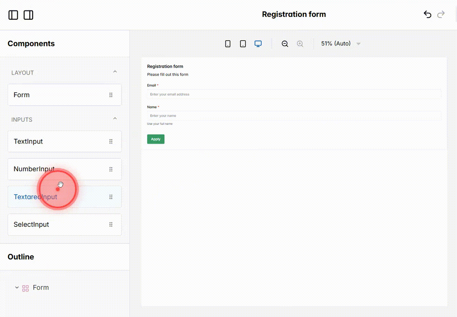The width and height of the screenshot is (457, 317).
Task: Switch to desktop preview mode
Action: click(x=258, y=44)
